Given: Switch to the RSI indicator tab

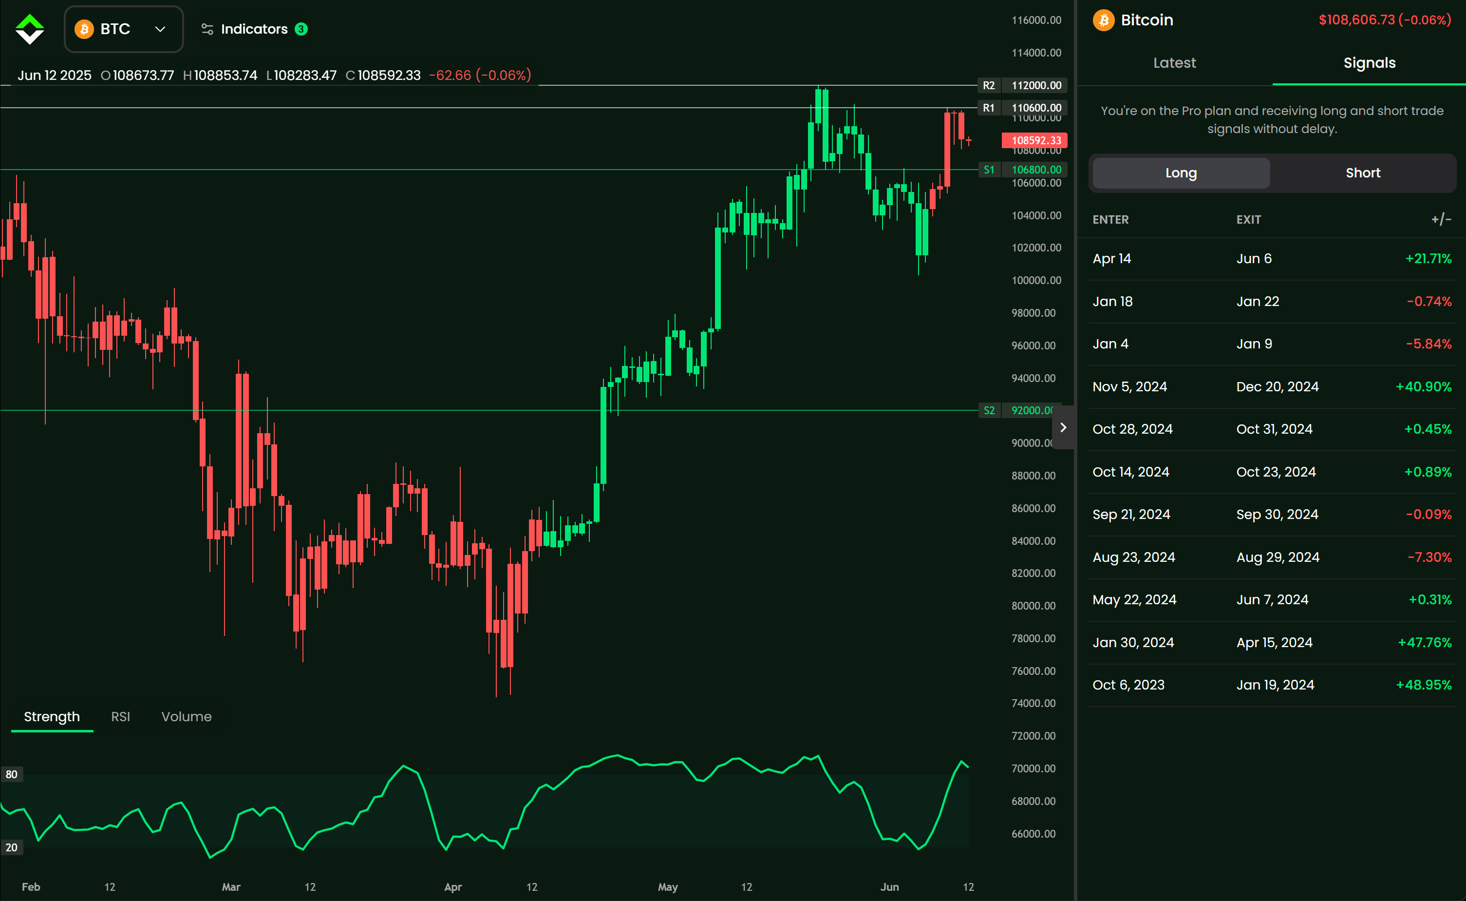Looking at the screenshot, I should (x=120, y=716).
